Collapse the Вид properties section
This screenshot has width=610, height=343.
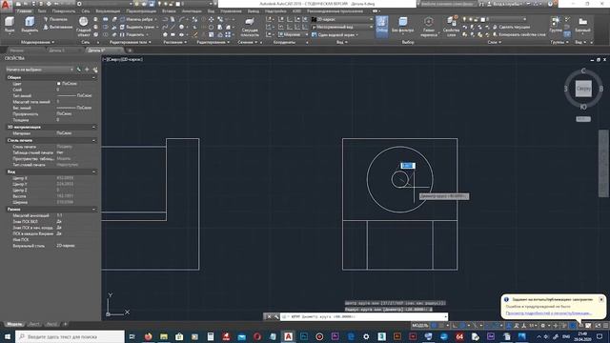click(93, 171)
